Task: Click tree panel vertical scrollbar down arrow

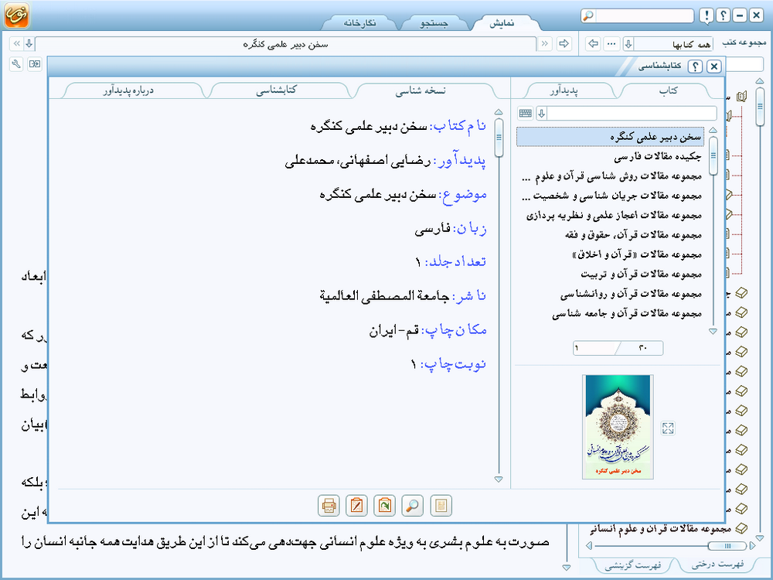Action: pyautogui.click(x=760, y=537)
